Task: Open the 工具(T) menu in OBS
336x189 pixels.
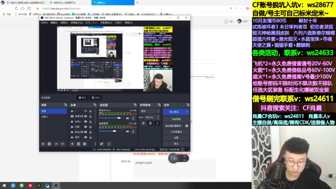Action: click(x=118, y=23)
